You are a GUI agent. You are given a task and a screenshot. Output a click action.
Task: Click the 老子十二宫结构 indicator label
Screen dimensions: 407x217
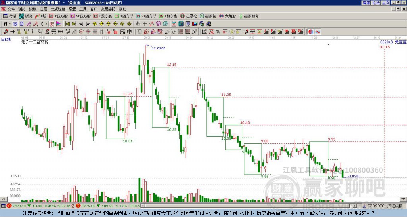pos(35,42)
